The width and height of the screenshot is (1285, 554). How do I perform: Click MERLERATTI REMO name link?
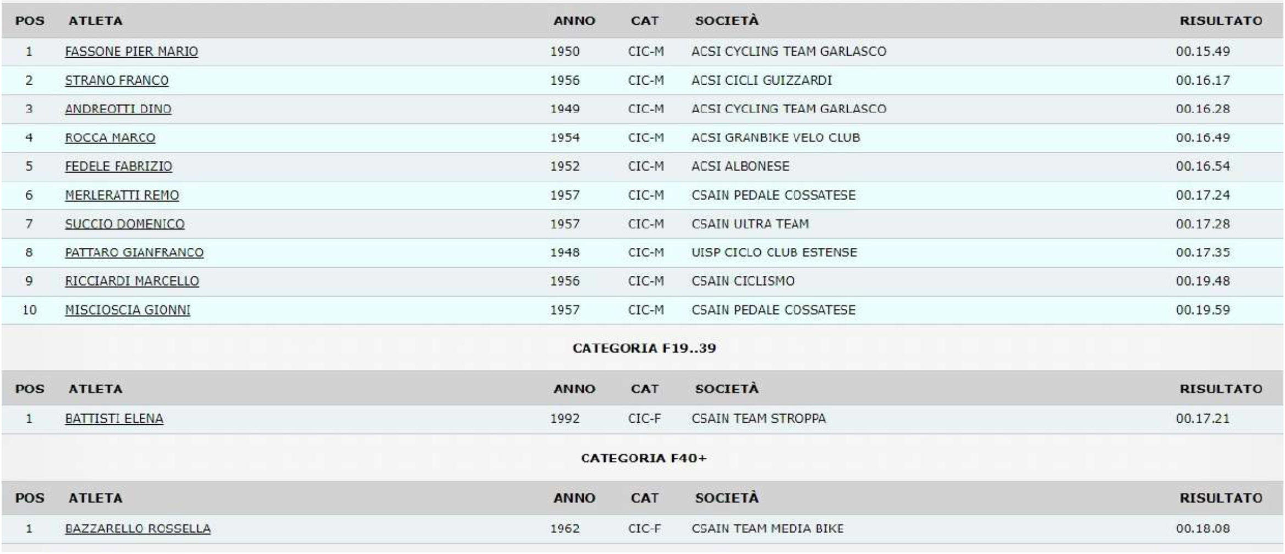[x=122, y=195]
